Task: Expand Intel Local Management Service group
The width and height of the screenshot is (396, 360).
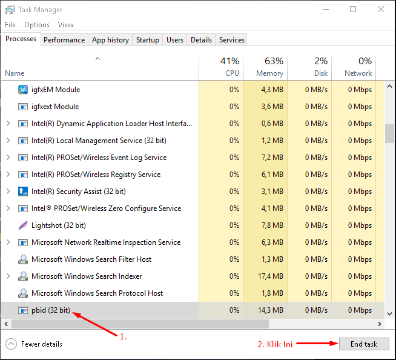Action: coord(8,141)
